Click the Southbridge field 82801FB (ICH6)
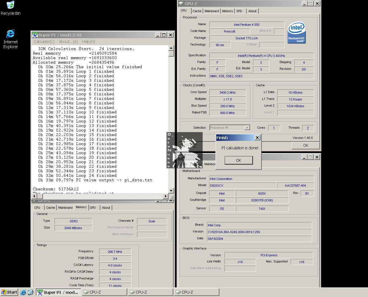Viewport: 368px width, 297px height. (262, 200)
